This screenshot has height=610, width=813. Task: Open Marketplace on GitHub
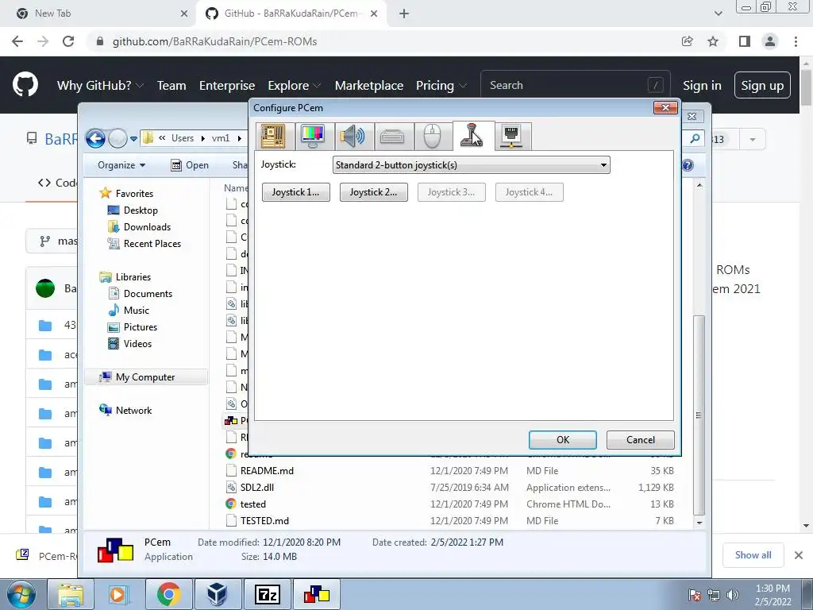(369, 85)
